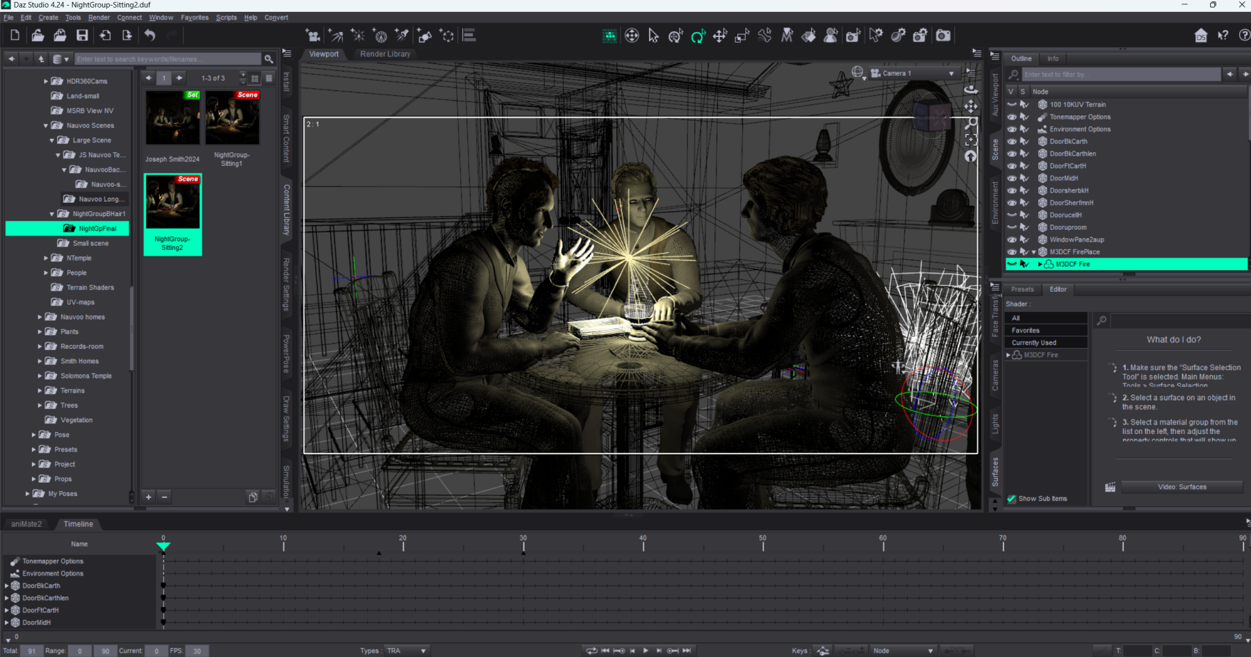The height and width of the screenshot is (657, 1251).
Task: Click the content library search magnifier icon
Action: pyautogui.click(x=268, y=59)
